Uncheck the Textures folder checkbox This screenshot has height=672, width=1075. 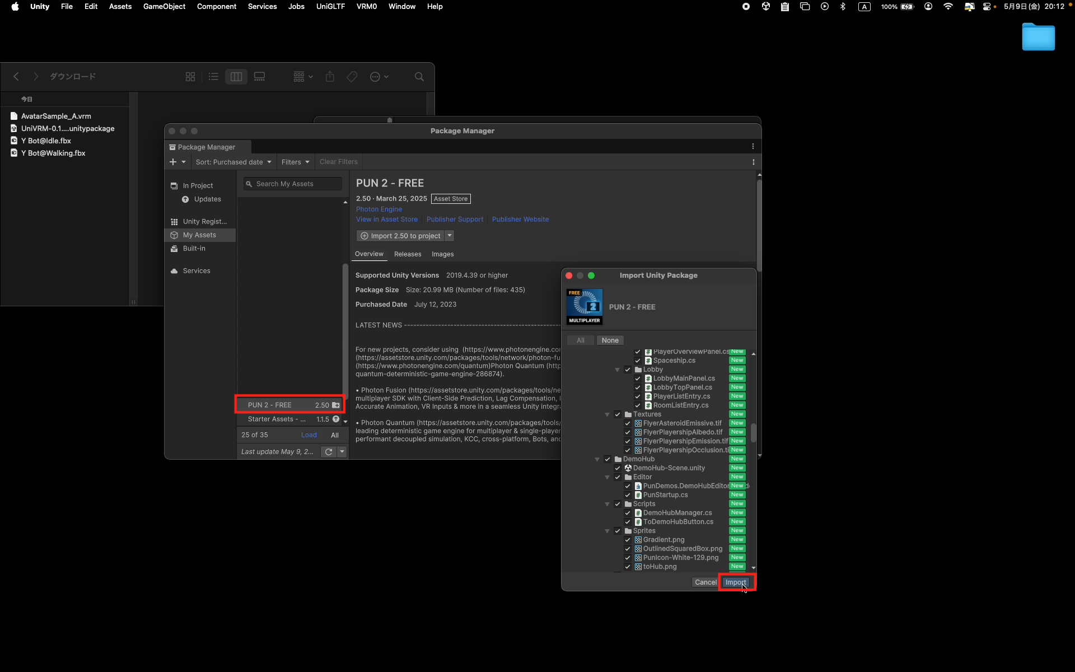pos(618,414)
